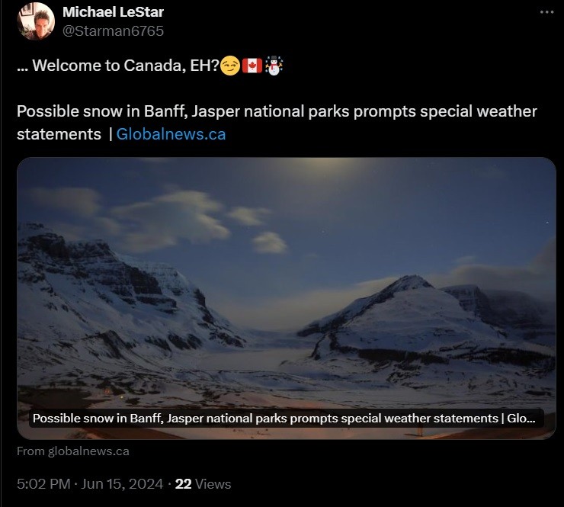564x507 pixels.
Task: Open the snowy mountains link preview image
Action: pyautogui.click(x=287, y=298)
